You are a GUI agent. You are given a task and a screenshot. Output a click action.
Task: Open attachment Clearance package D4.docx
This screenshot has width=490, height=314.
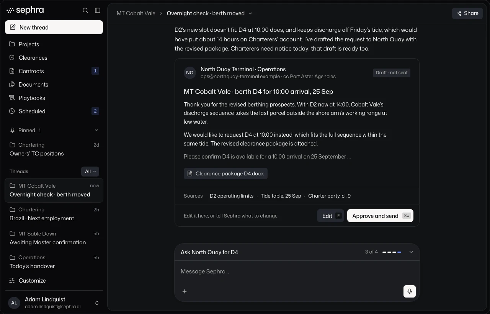click(x=225, y=173)
